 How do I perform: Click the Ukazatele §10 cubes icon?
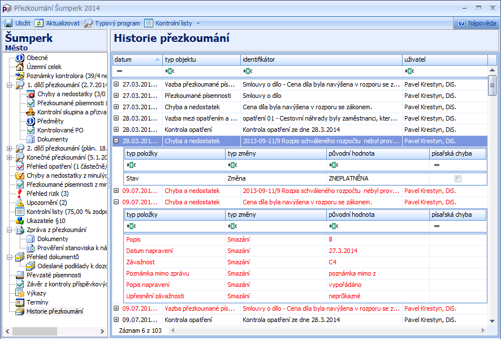click(x=20, y=221)
